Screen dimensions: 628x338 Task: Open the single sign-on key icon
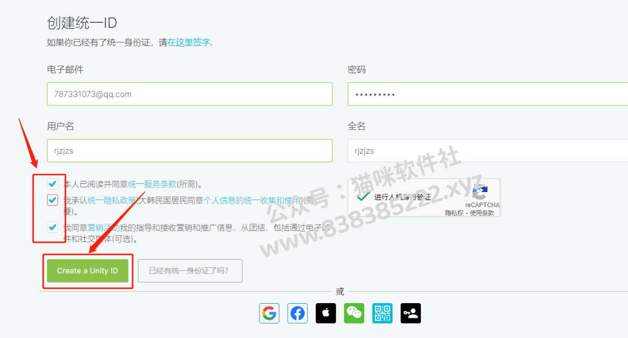click(x=411, y=313)
